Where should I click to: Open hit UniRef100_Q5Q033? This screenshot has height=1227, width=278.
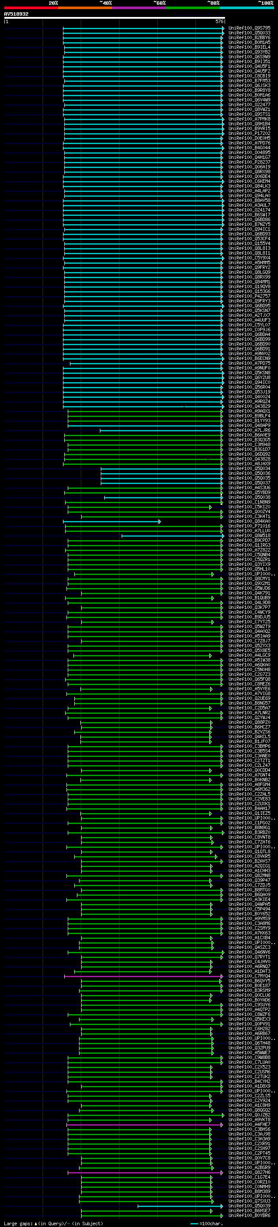(249, 33)
